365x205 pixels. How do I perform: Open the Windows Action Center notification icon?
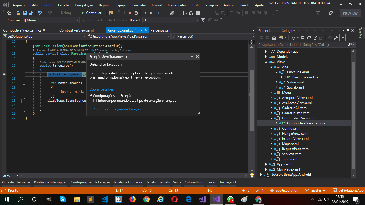point(356,199)
